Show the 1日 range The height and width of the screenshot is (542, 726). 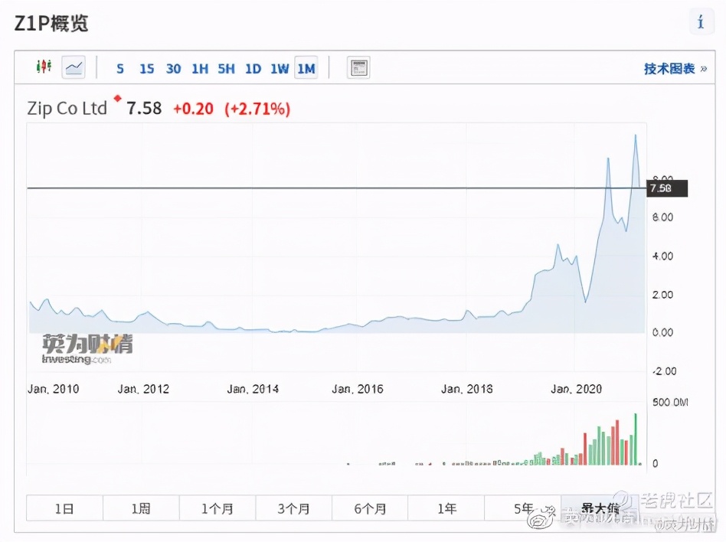coord(64,508)
